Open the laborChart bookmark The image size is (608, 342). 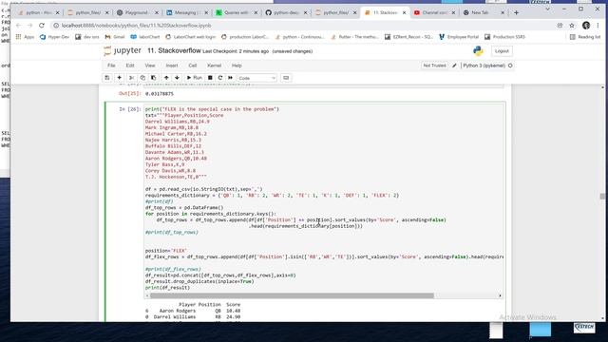(x=145, y=37)
